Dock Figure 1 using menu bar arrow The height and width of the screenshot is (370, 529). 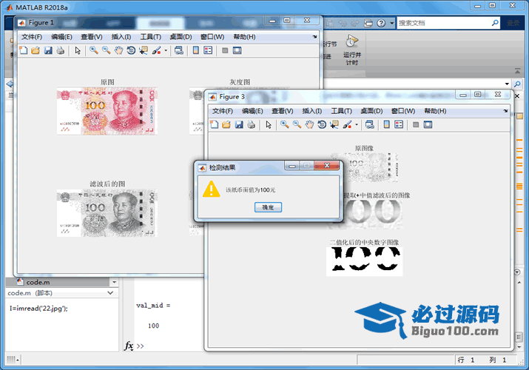pos(314,36)
